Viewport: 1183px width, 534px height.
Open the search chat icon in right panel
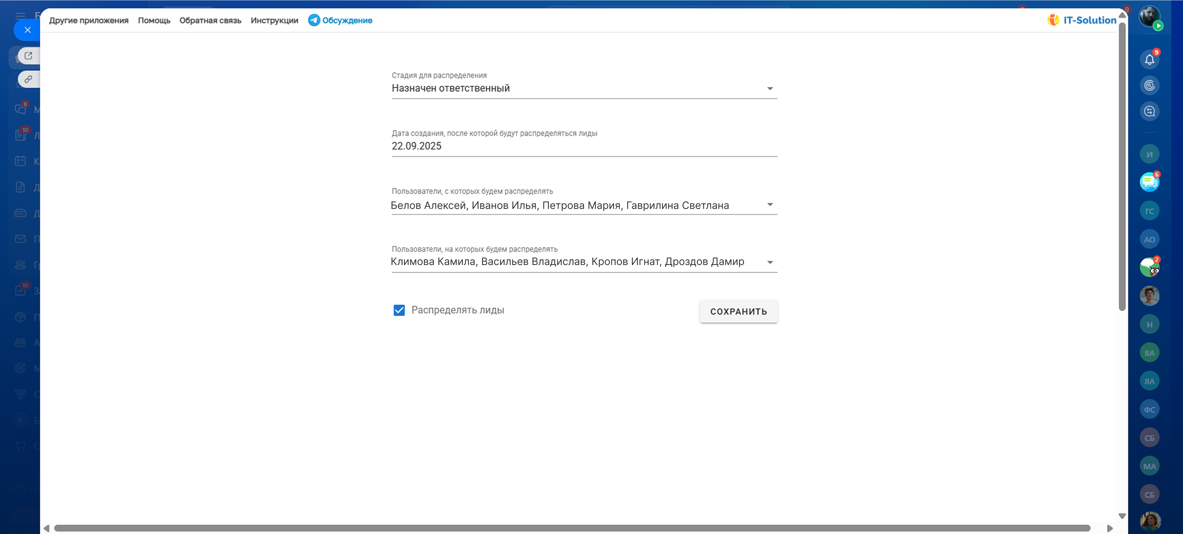pyautogui.click(x=1149, y=112)
